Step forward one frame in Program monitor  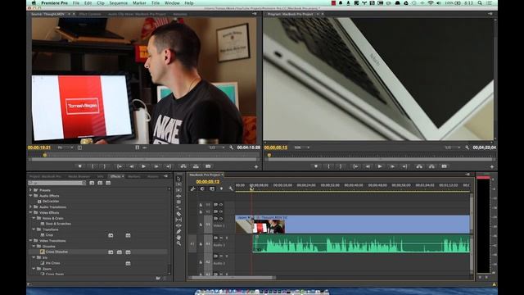pyautogui.click(x=392, y=166)
